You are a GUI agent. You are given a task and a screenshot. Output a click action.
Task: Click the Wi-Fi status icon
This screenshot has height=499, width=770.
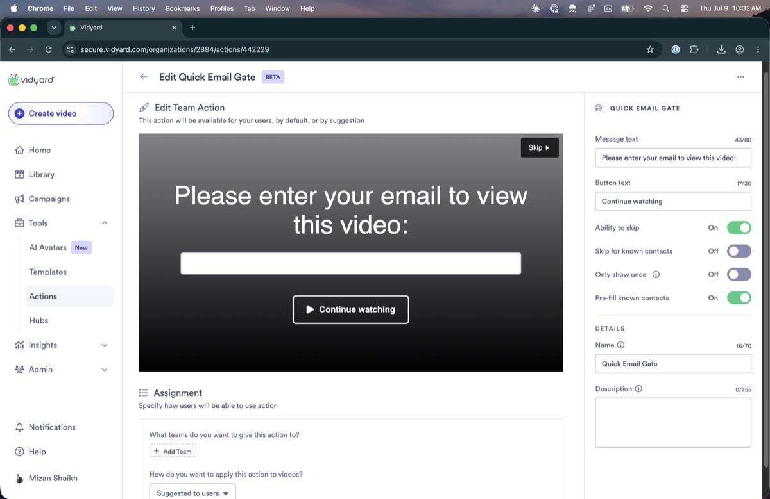648,8
